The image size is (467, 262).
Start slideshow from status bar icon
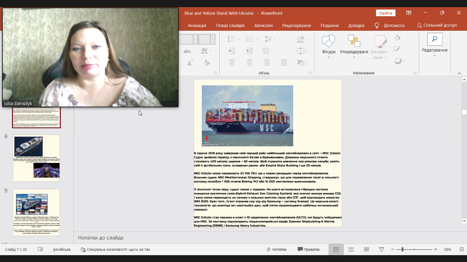coord(381,250)
